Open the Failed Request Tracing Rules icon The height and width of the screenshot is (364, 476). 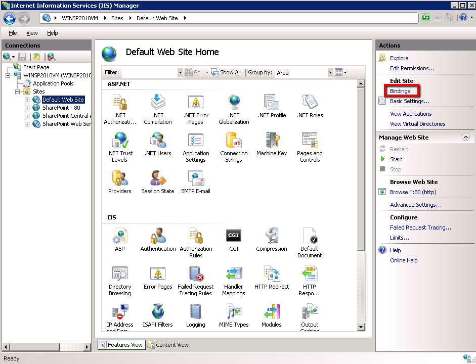tap(195, 281)
